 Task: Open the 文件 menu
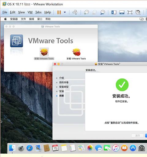coord(23,19)
